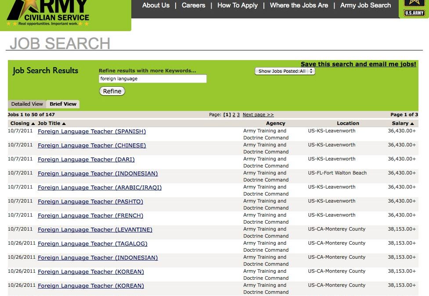
Task: Open Foreign Language Teacher (LEVANTINE) job
Action: pos(95,230)
